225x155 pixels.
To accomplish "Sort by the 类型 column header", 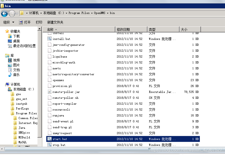I will coord(163,29).
